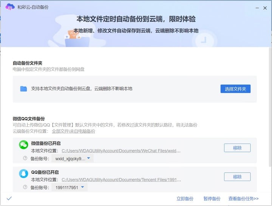Click the 暂停备份 link
272x206 pixels.
click(x=212, y=198)
